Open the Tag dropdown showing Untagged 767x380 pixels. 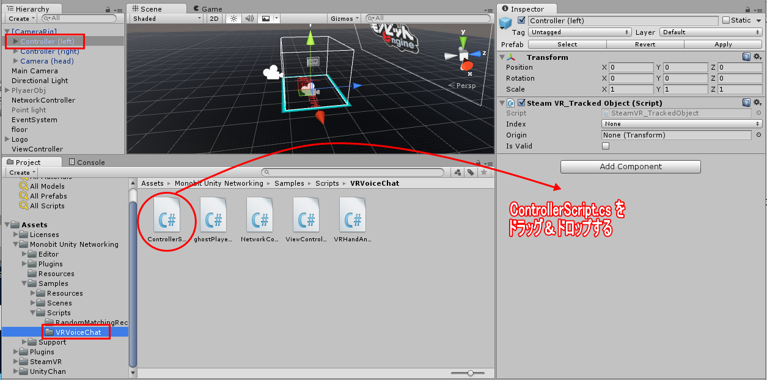point(580,32)
